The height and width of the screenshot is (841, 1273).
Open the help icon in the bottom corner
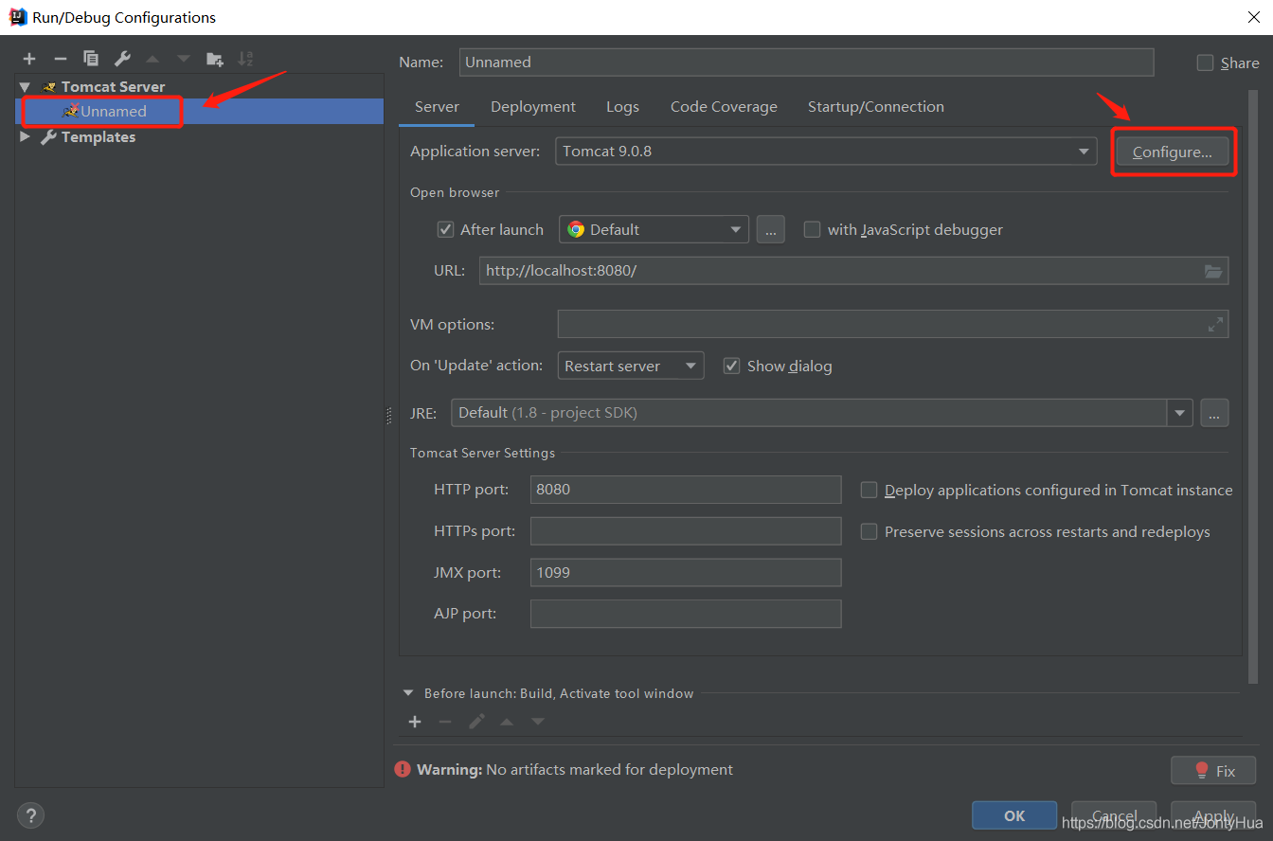[x=30, y=814]
